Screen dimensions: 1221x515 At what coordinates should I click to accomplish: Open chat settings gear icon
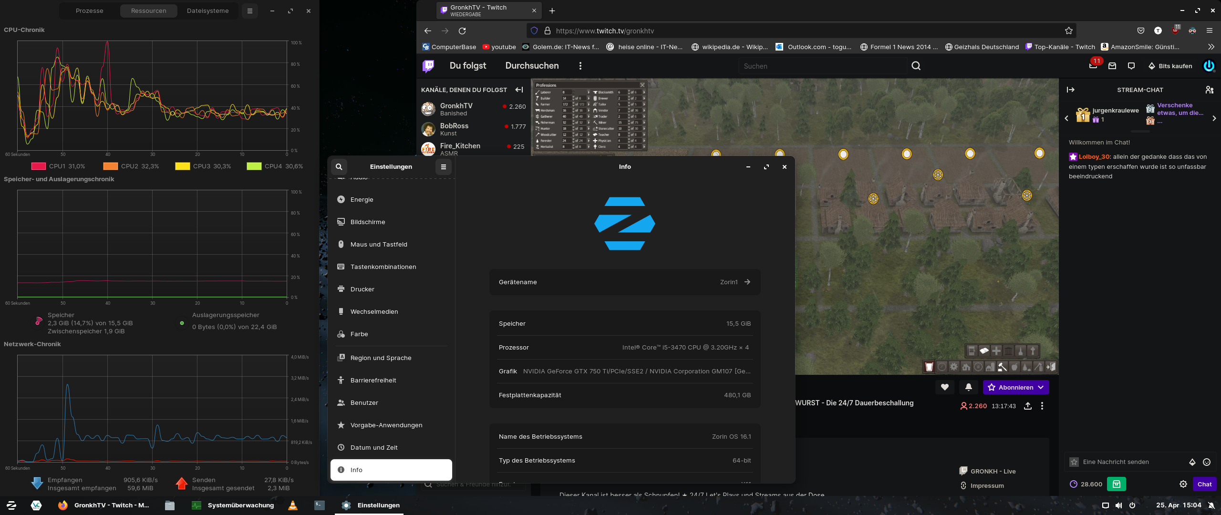click(x=1183, y=484)
